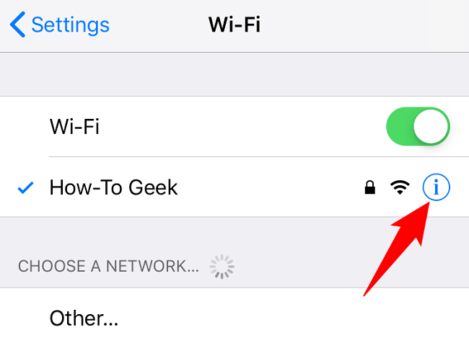Tap the padlock icon beside How-To Geek
The image size is (469, 348).
click(370, 187)
